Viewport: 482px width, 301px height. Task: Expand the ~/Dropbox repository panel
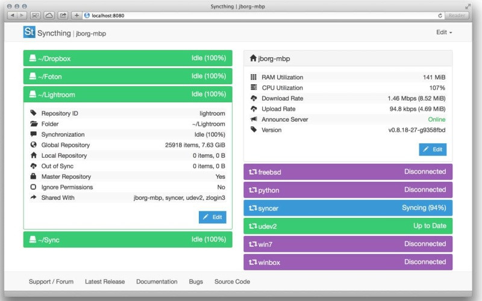click(128, 58)
